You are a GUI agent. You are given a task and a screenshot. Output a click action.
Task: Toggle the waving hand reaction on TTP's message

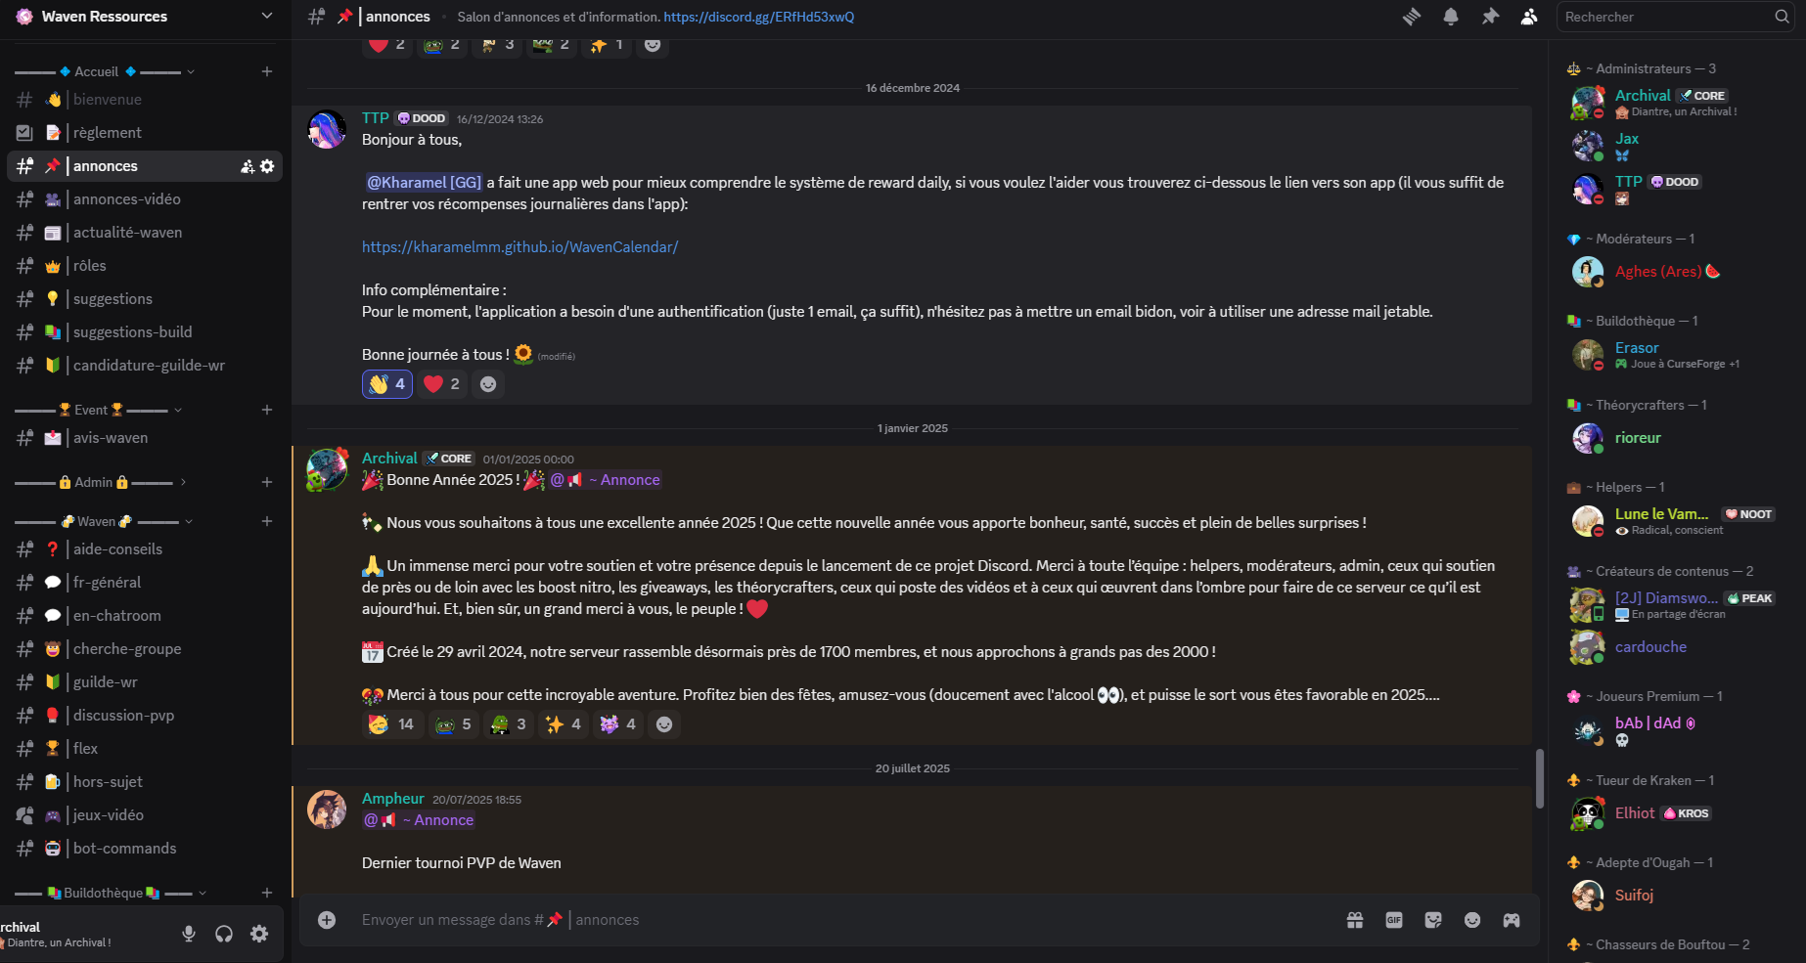coord(387,384)
